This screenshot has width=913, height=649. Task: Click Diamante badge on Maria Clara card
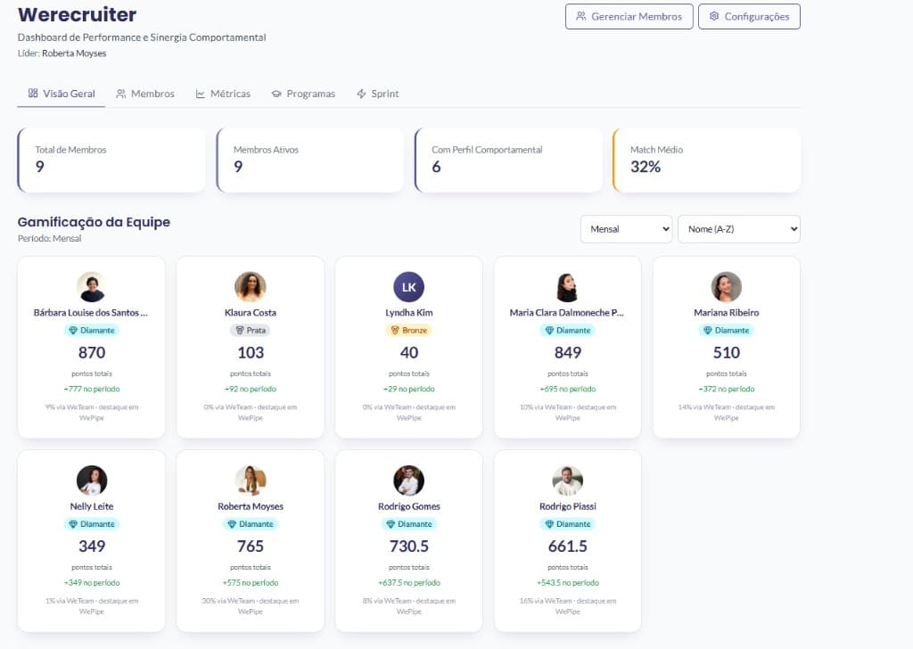coord(568,331)
